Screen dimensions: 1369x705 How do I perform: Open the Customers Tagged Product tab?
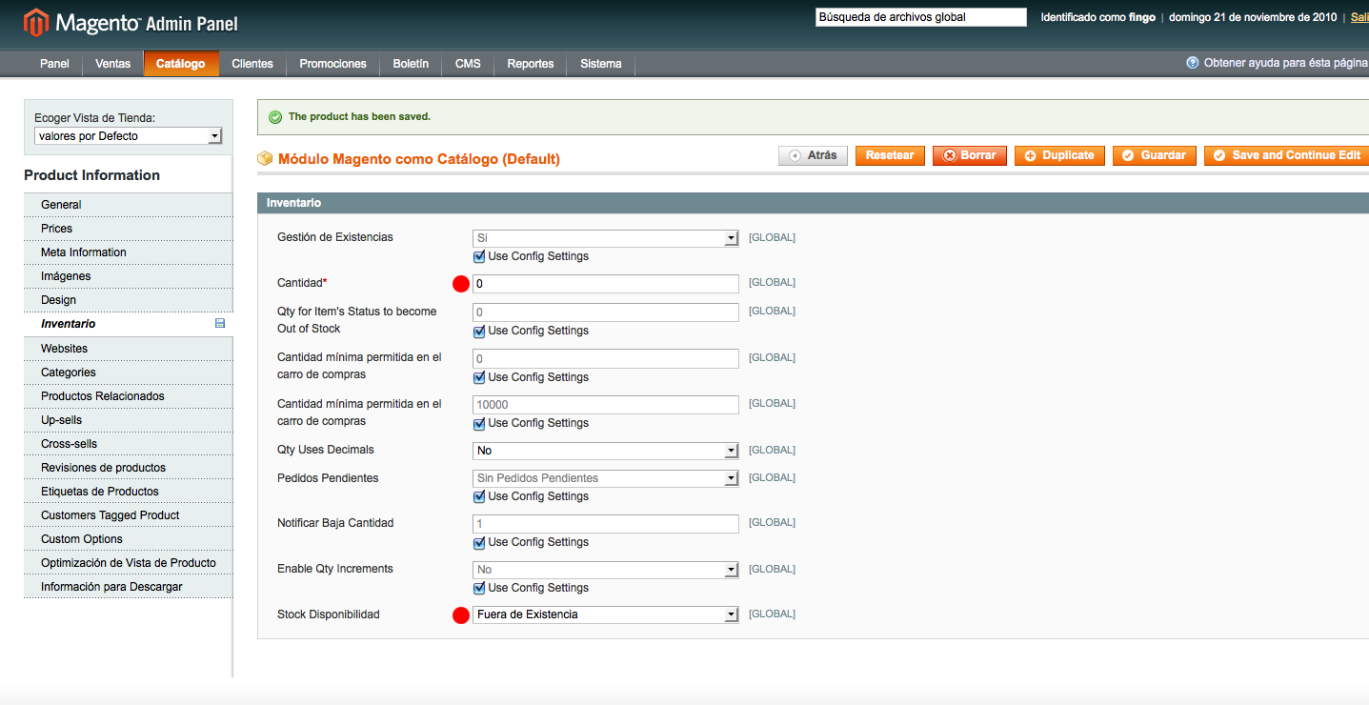[128, 515]
